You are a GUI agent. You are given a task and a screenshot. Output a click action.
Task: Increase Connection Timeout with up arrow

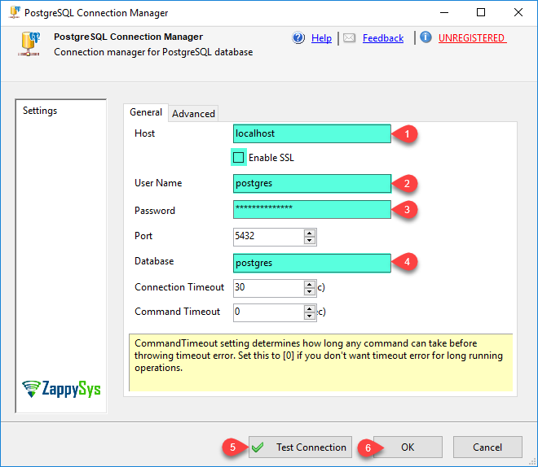click(310, 285)
